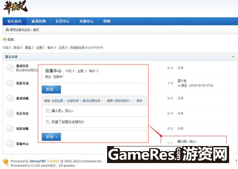The height and width of the screenshot is (169, 238).
Task: Click the upper 发帖 button
Action: pos(51,89)
